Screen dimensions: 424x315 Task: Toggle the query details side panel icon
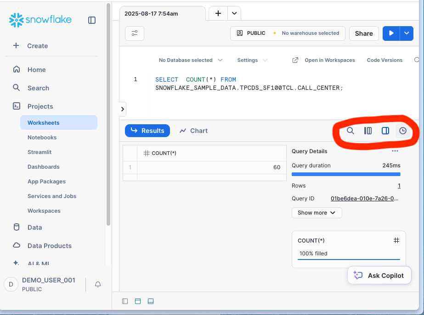[385, 131]
